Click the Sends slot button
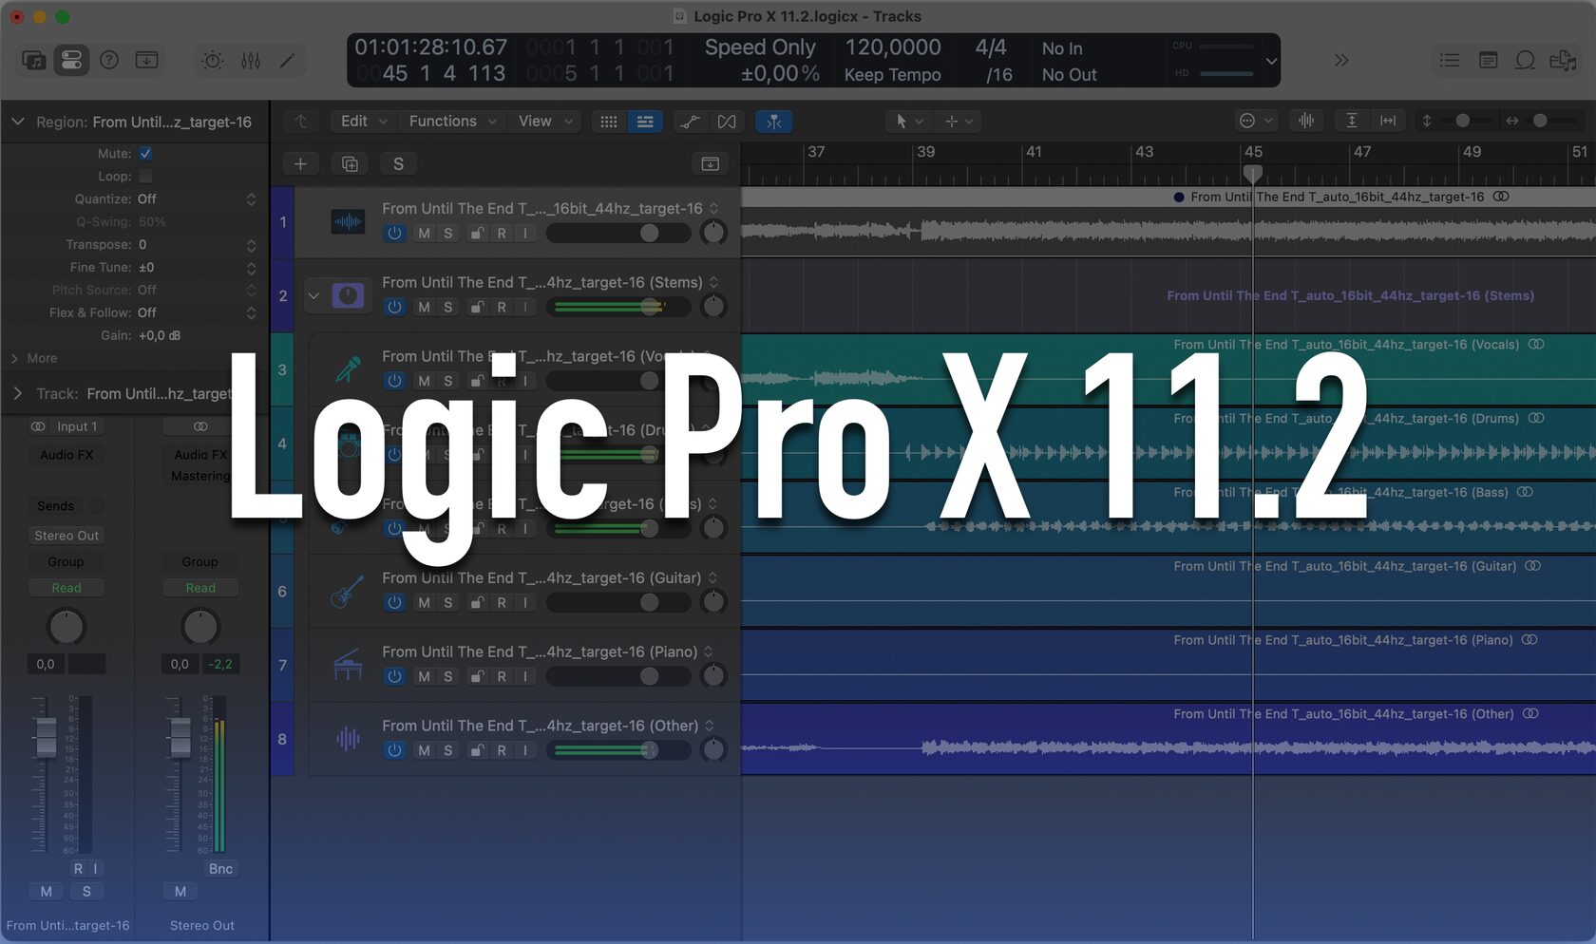Image resolution: width=1596 pixels, height=944 pixels. pos(55,506)
